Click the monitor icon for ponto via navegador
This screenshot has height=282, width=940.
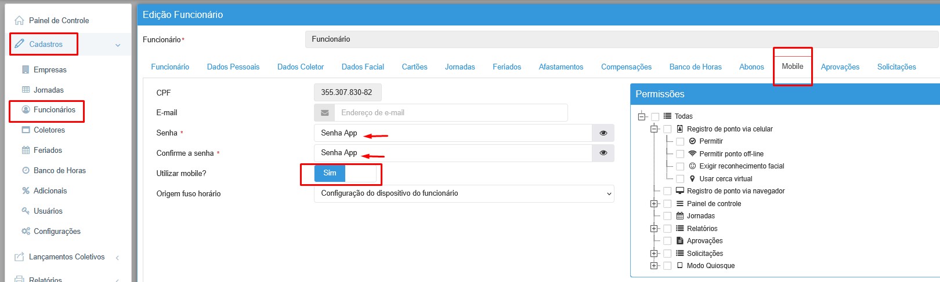pyautogui.click(x=680, y=191)
